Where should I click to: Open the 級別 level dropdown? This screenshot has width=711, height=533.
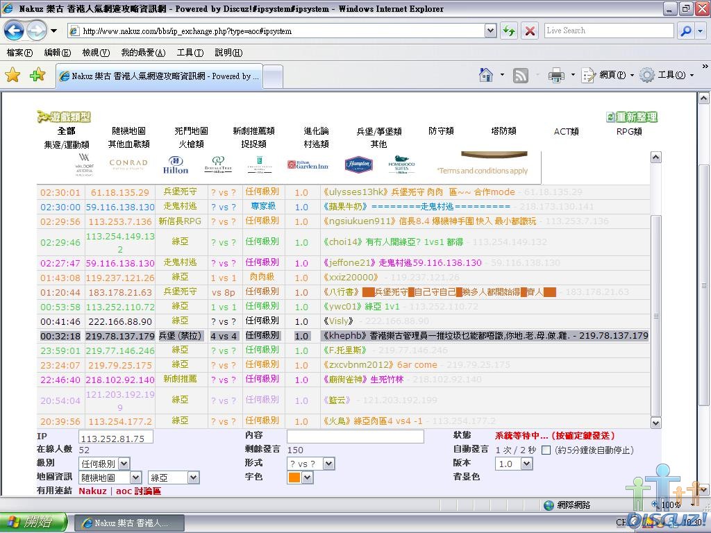[104, 464]
